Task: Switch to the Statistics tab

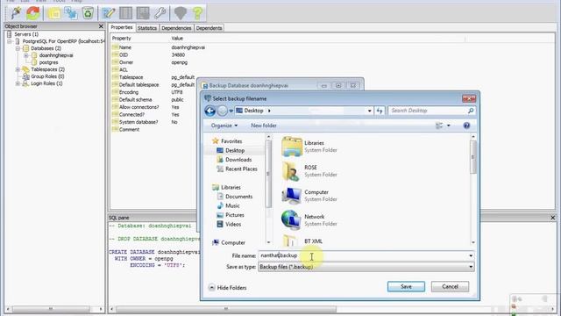Action: pyautogui.click(x=147, y=28)
